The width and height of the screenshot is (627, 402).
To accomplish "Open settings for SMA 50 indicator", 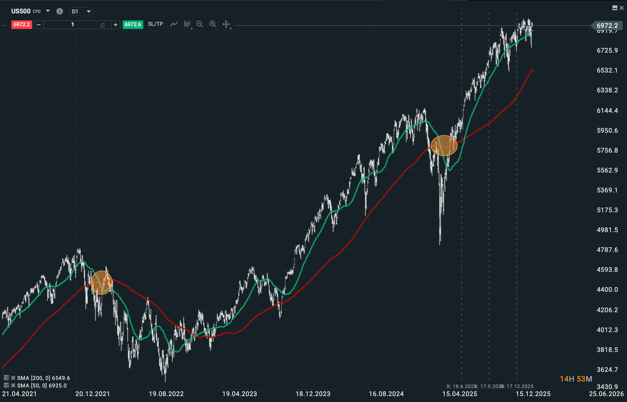I will click(x=6, y=385).
